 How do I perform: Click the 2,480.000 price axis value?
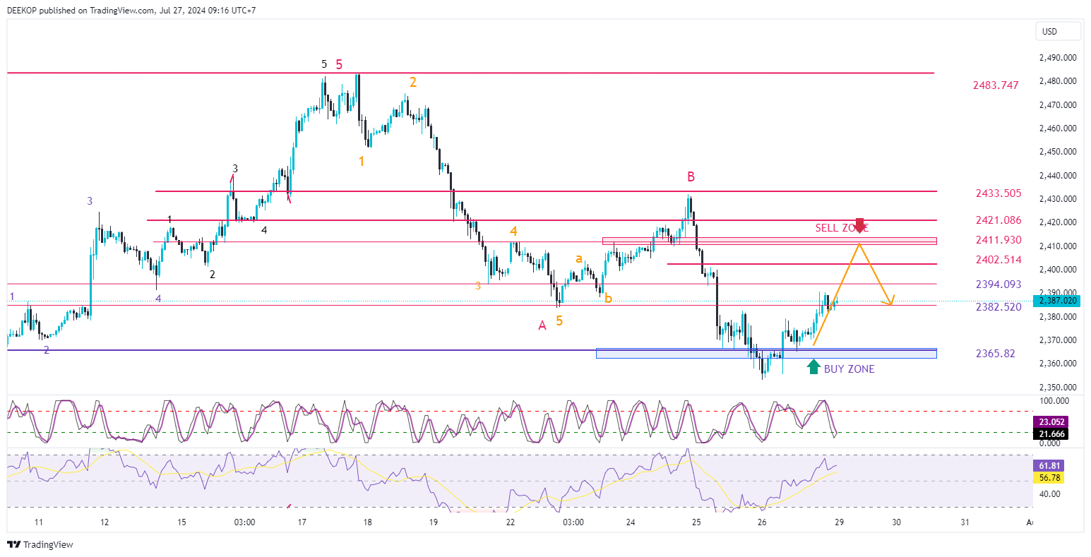1058,81
